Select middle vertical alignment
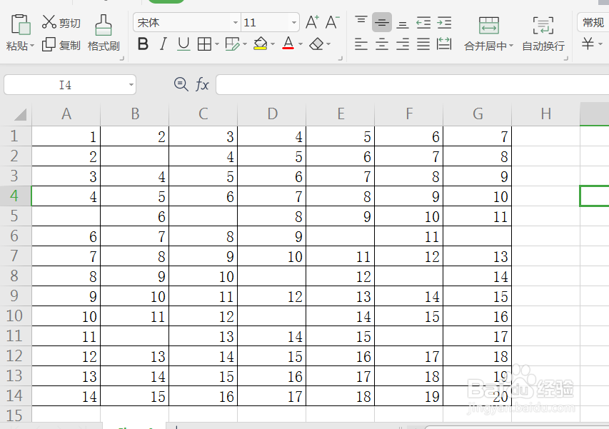 (382, 23)
